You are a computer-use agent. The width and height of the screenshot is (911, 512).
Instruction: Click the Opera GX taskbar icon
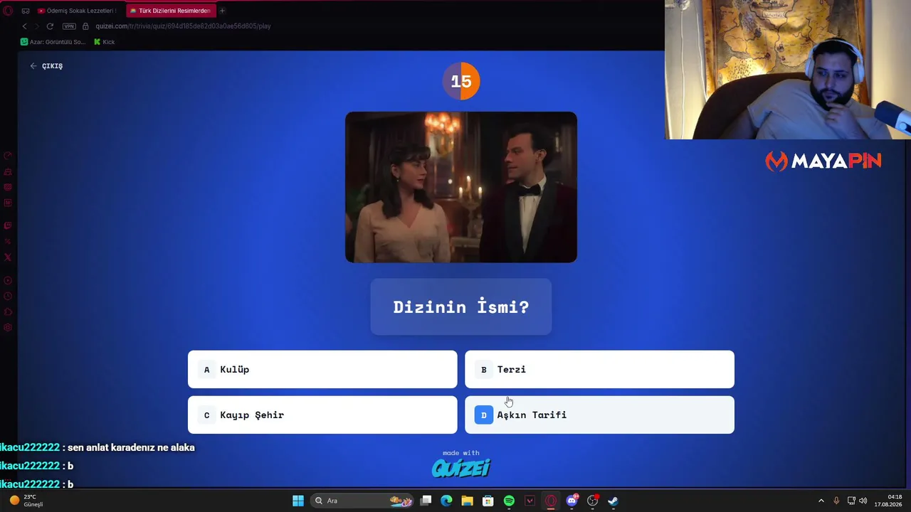pyautogui.click(x=550, y=501)
